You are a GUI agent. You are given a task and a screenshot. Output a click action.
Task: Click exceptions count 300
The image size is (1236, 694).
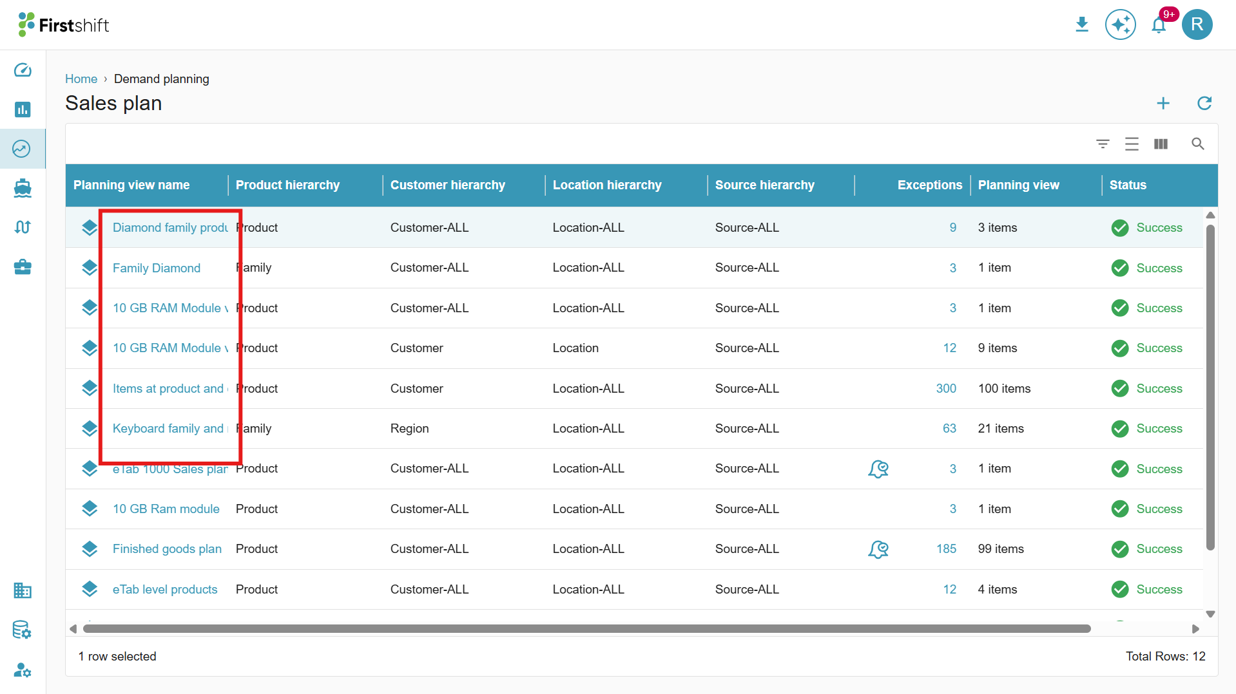tap(946, 388)
